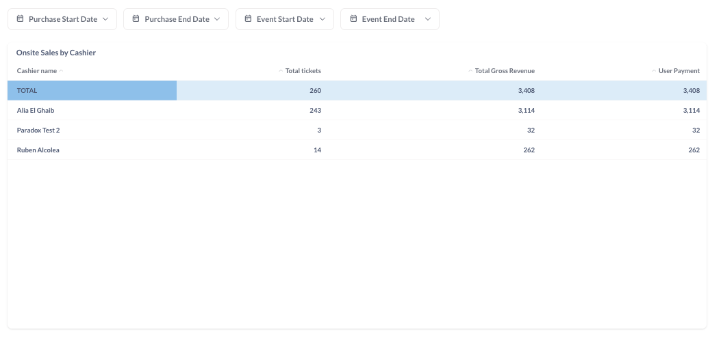Open the Purchase End Date filter
The width and height of the screenshot is (721, 345).
click(x=176, y=19)
